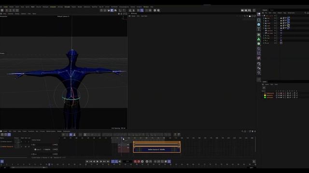Click the third render clapperboard icon at top right
This screenshot has width=309, height=173.
[250, 10]
